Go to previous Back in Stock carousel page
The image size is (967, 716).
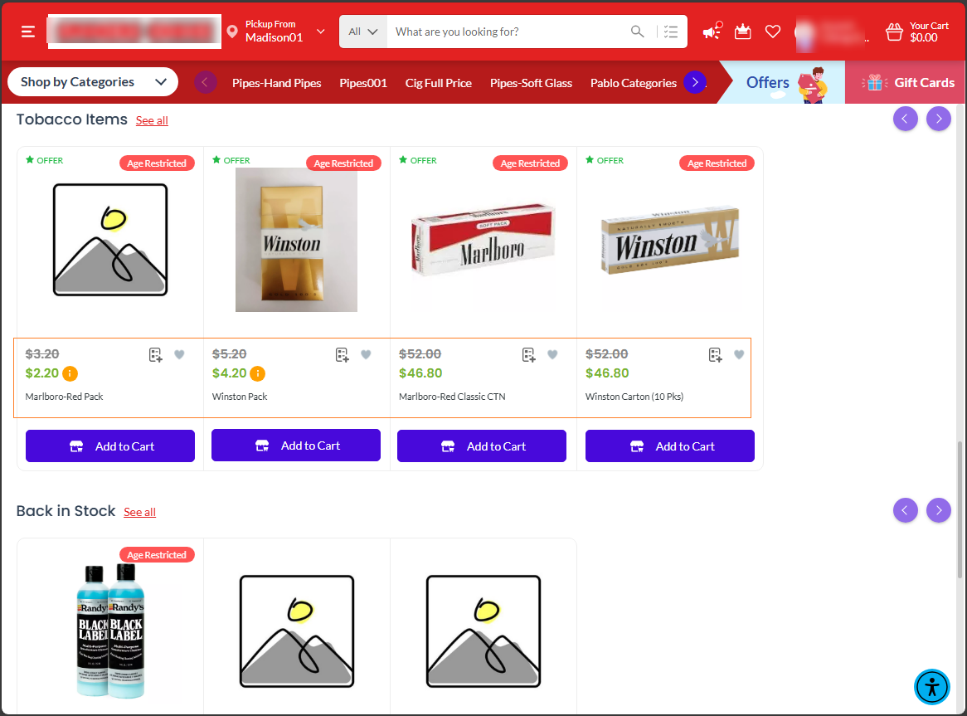tap(906, 510)
